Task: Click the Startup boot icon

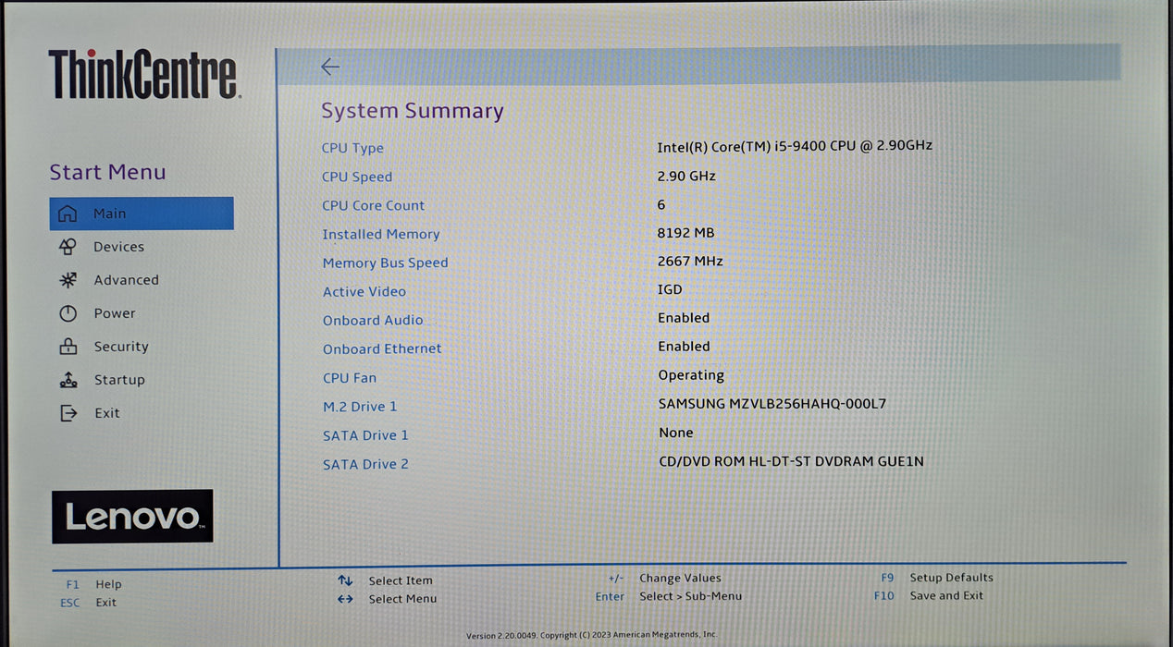Action: (68, 380)
